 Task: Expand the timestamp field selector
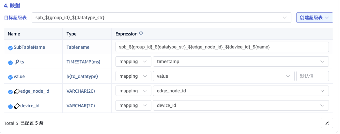(240, 61)
